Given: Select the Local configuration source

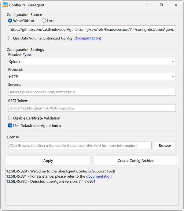Looking at the screenshot, I should 44,21.
